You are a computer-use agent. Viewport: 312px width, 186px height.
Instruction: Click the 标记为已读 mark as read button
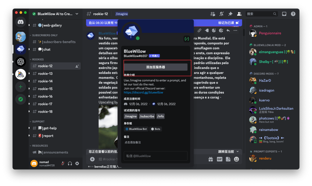pyautogui.click(x=229, y=23)
